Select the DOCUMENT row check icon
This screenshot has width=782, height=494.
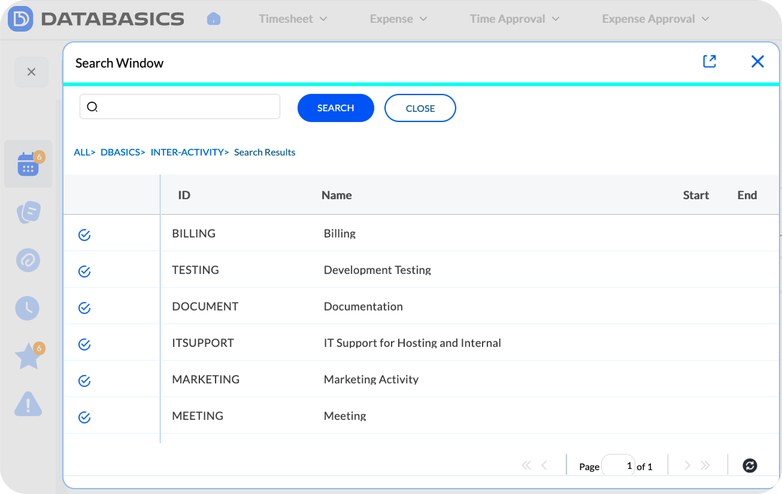(84, 308)
